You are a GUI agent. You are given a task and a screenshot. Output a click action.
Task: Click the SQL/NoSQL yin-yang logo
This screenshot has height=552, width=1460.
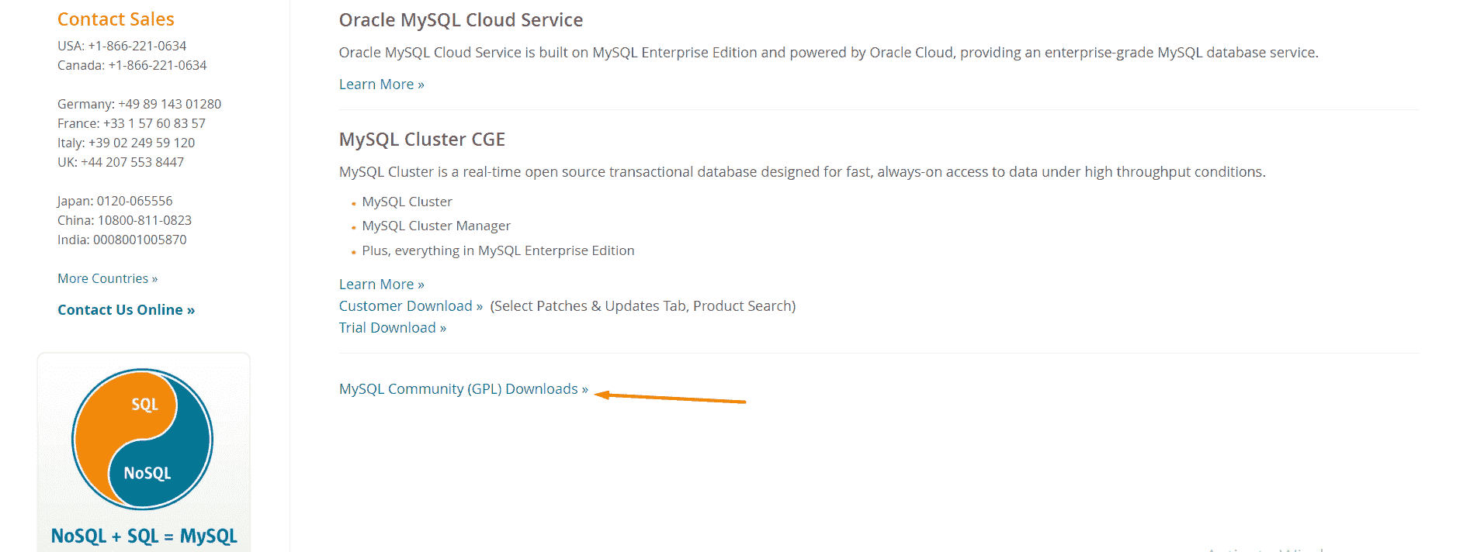pyautogui.click(x=143, y=439)
